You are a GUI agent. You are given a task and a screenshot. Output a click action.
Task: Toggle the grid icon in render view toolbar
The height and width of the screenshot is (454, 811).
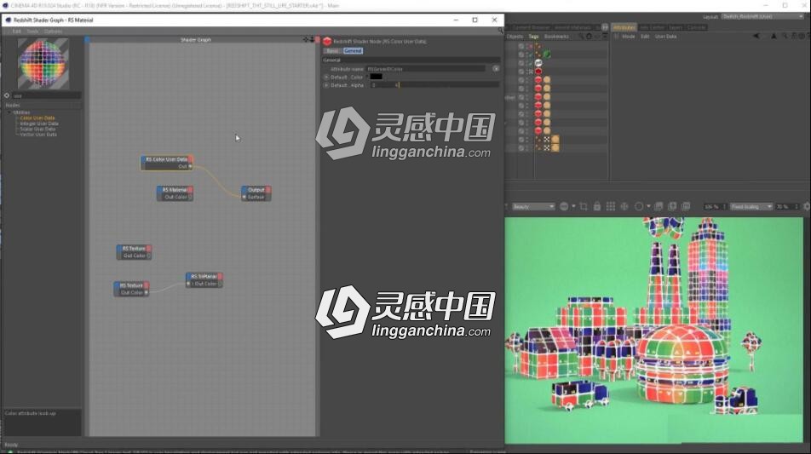611,206
